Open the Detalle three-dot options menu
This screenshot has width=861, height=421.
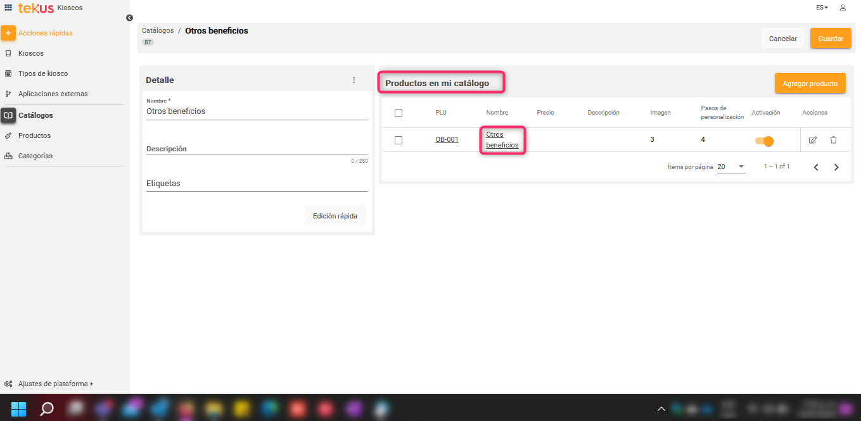click(x=354, y=80)
